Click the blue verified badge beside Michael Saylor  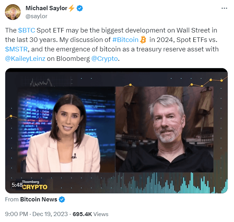[x=80, y=8]
